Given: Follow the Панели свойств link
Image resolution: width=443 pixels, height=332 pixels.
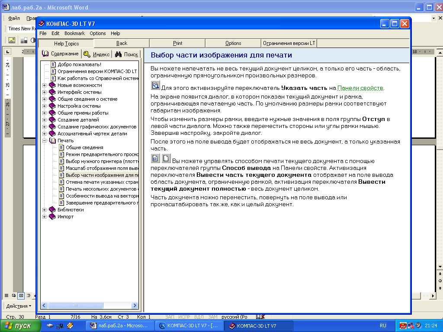Looking at the screenshot, I should click(x=360, y=88).
